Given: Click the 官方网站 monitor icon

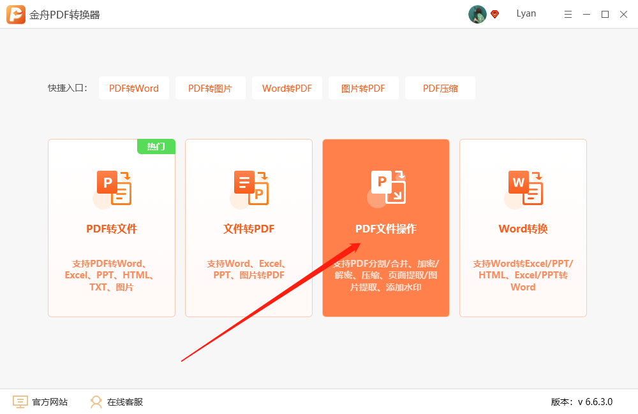Looking at the screenshot, I should 20,402.
